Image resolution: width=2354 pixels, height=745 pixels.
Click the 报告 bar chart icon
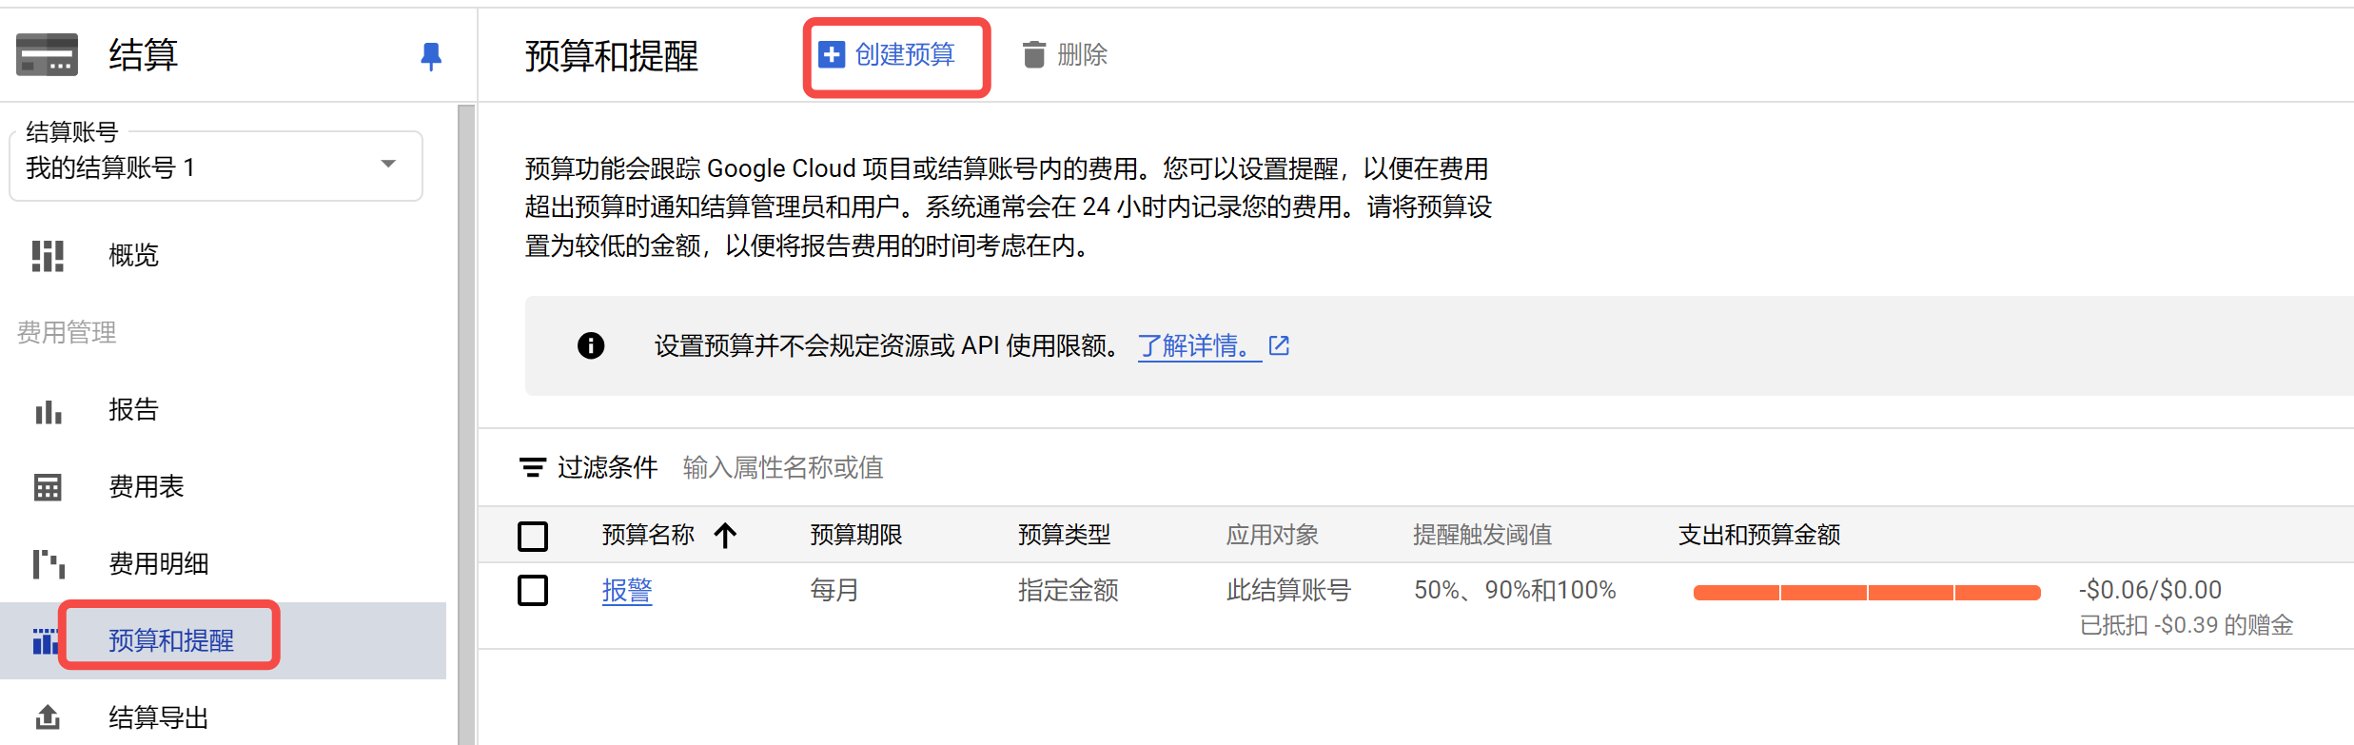click(x=48, y=411)
